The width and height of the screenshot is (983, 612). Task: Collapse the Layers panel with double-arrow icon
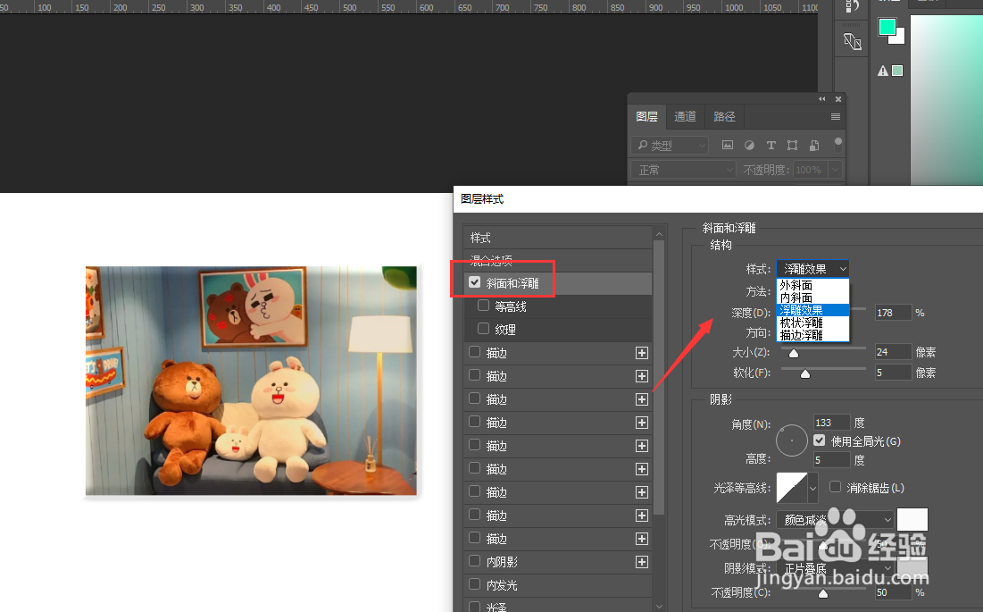pos(822,99)
